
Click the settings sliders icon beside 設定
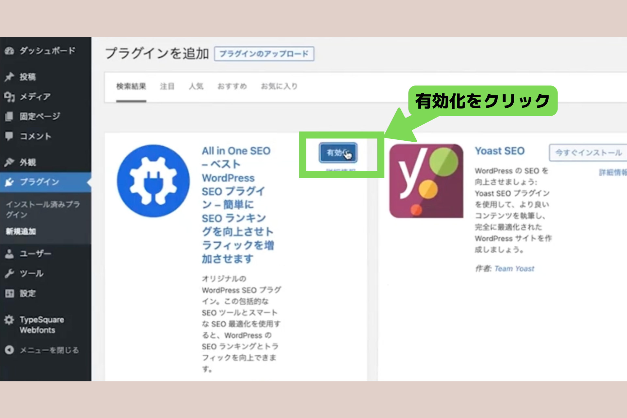coord(9,293)
